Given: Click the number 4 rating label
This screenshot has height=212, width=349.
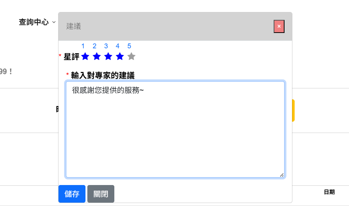Looking at the screenshot, I should tap(118, 46).
